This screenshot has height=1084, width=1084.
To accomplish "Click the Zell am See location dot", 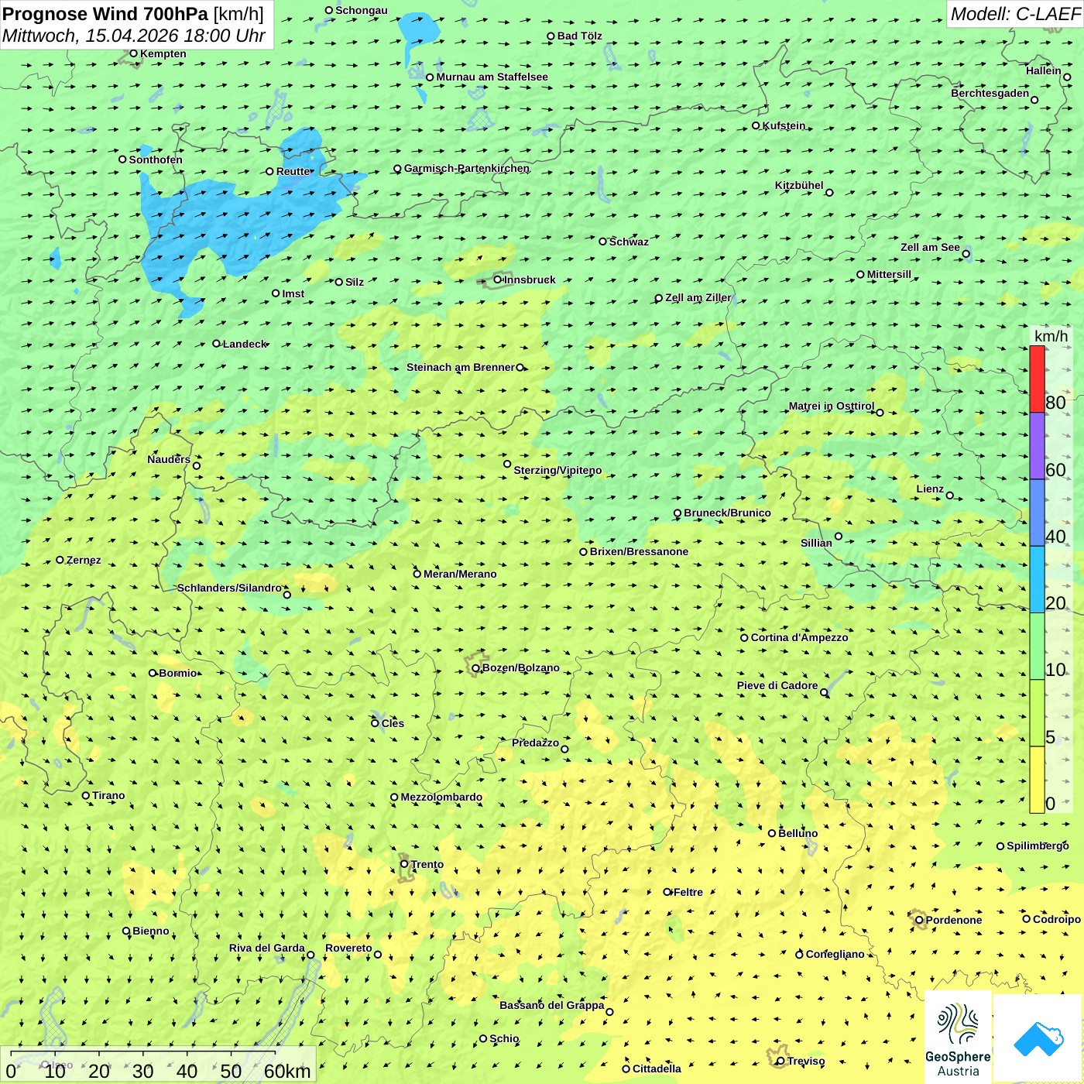I will click(966, 254).
